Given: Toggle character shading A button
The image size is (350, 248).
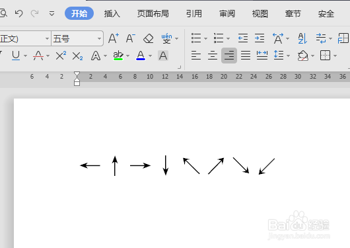Looking at the screenshot, I should 163,56.
